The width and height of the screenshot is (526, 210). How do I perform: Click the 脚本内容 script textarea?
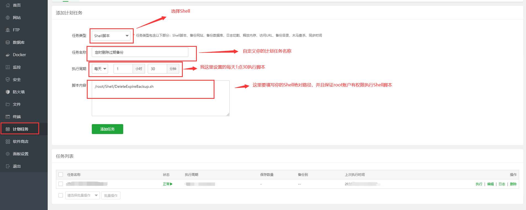point(160,98)
